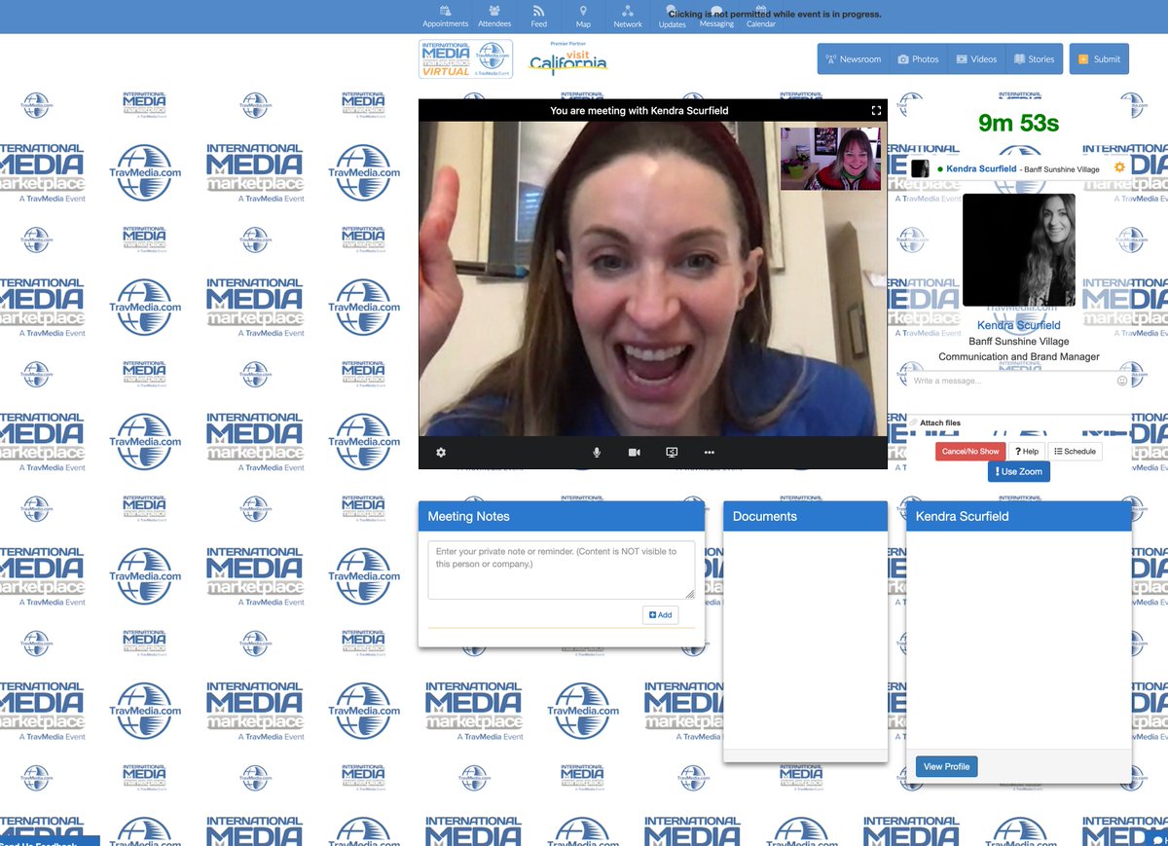Open the Network section
1168x846 pixels.
point(628,16)
